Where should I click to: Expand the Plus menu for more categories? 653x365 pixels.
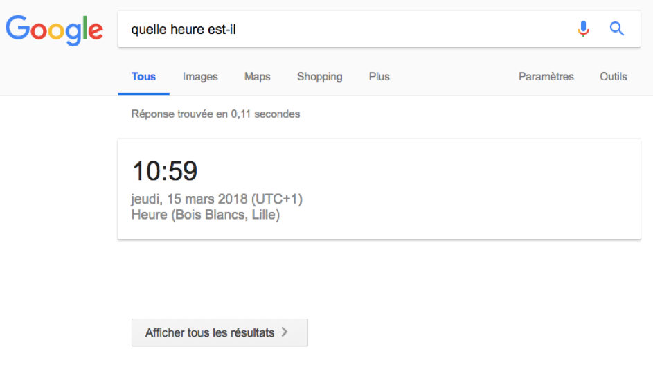[379, 77]
